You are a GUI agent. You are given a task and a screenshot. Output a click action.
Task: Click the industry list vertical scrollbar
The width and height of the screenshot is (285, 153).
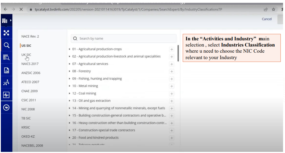click(x=178, y=53)
